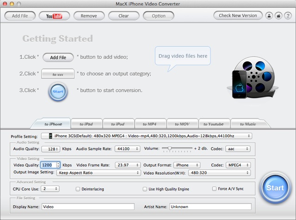Switch to the 'to iPod' tab
The image size is (296, 220).
click(x=118, y=124)
